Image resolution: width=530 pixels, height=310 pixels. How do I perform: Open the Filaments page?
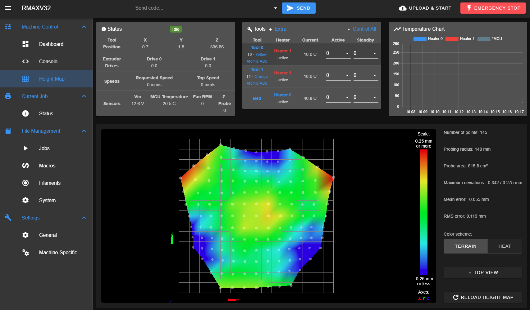[x=46, y=183]
